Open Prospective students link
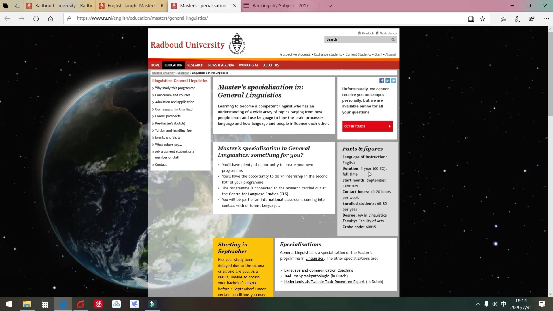 [295, 54]
